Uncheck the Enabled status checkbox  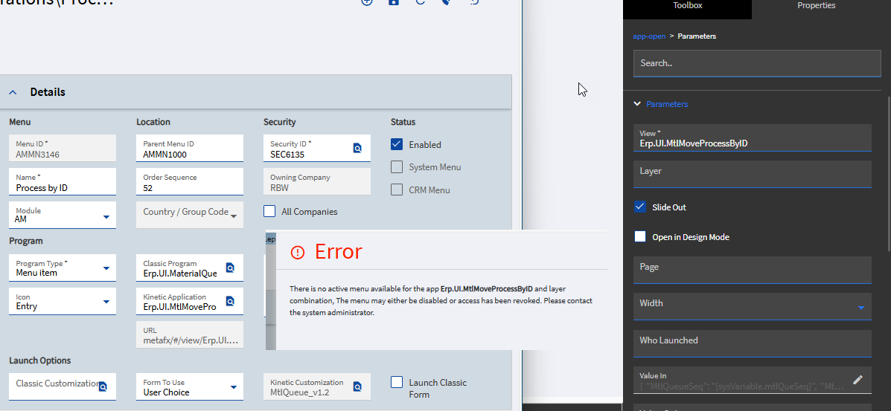[x=397, y=144]
